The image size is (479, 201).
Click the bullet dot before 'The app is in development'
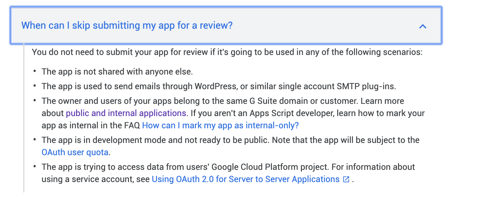35,140
